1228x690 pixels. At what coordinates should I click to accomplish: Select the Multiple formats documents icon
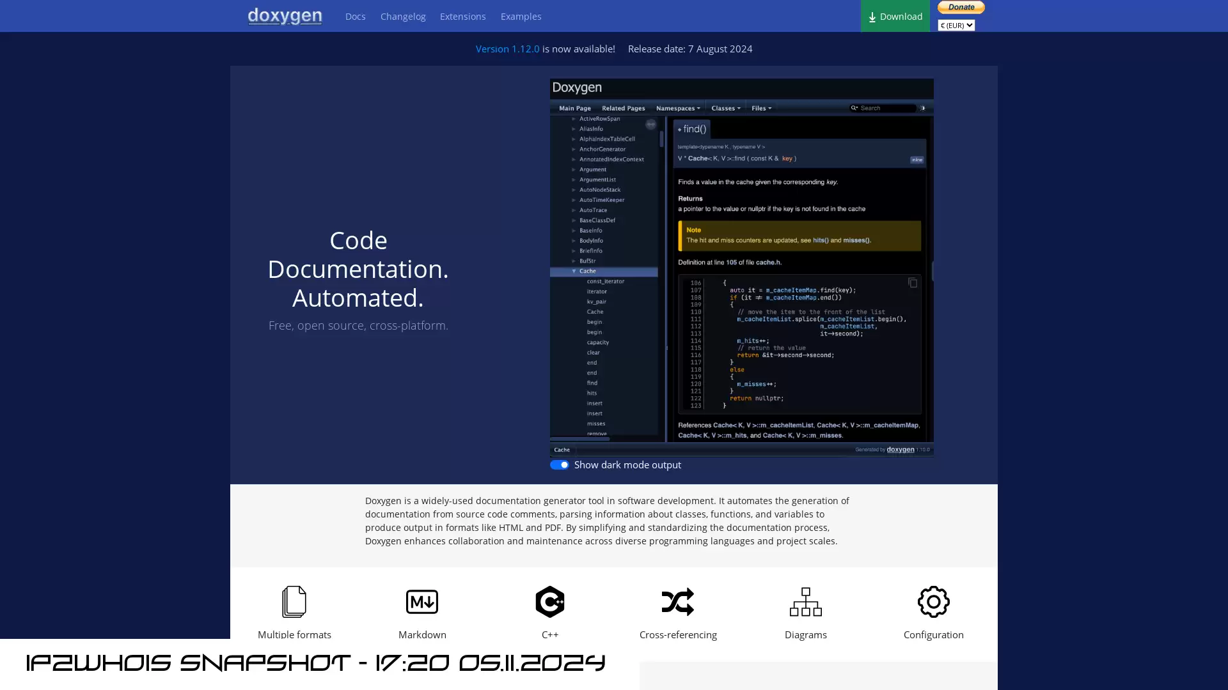[294, 602]
